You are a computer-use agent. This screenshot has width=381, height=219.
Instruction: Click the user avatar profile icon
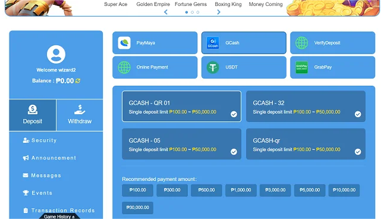coord(56,54)
